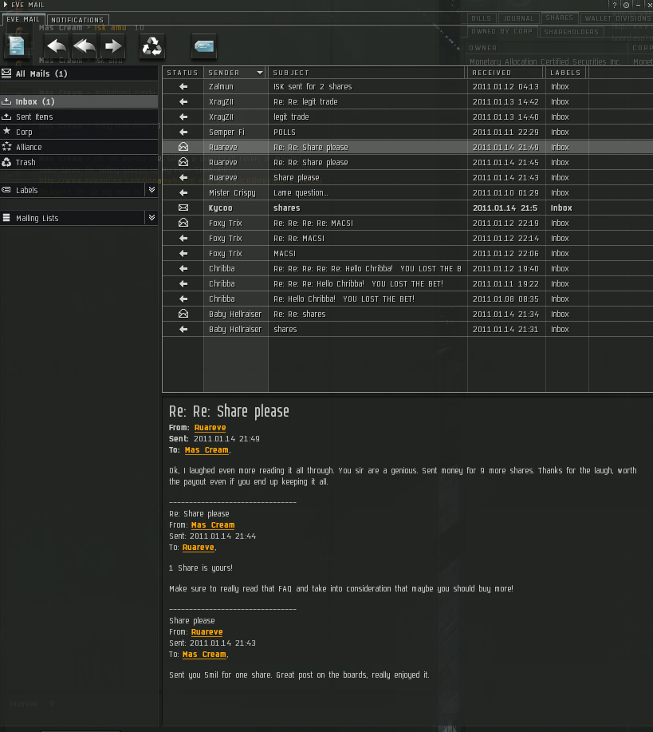653x732 pixels.
Task: Click Mas Cream link in quoted From field
Action: 213,525
